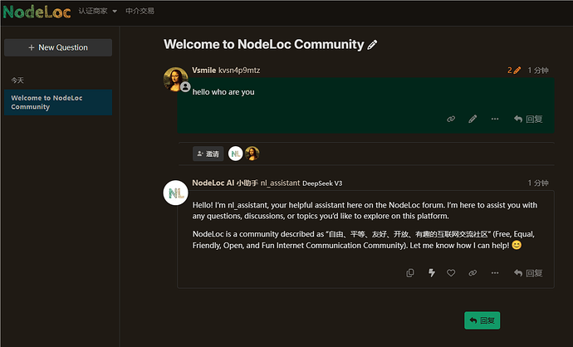This screenshot has height=347, width=573.
Task: Select Welcome to NodeLoc Community in sidebar
Action: [x=58, y=102]
